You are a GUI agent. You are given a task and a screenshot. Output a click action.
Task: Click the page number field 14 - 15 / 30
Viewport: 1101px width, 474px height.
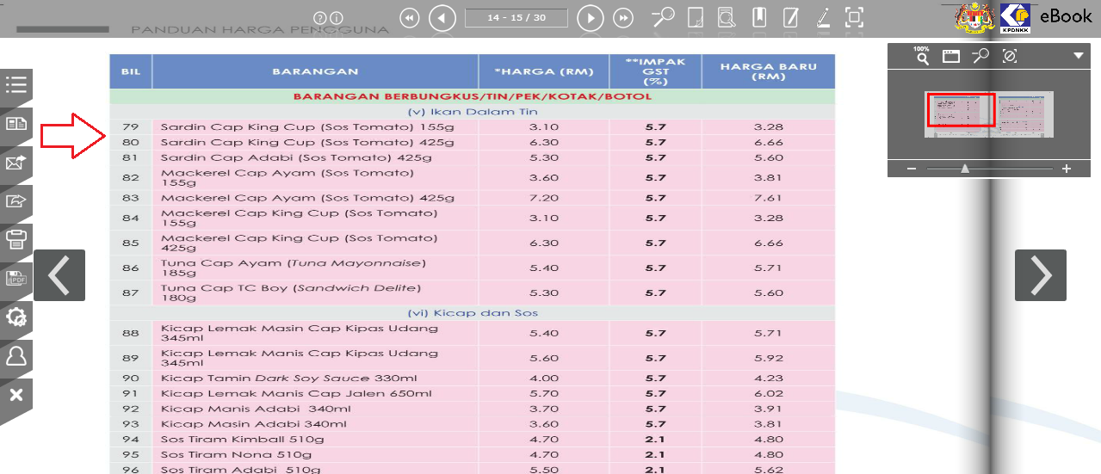coord(516,17)
